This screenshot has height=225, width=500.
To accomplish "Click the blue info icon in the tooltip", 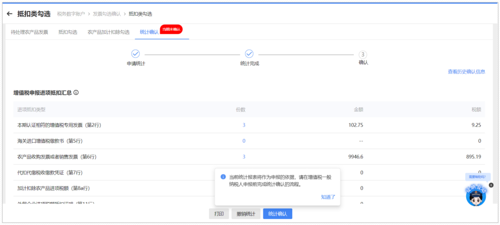I will click(x=223, y=176).
